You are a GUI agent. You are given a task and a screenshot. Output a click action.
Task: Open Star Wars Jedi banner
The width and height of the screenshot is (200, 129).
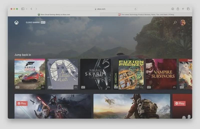click(53, 106)
